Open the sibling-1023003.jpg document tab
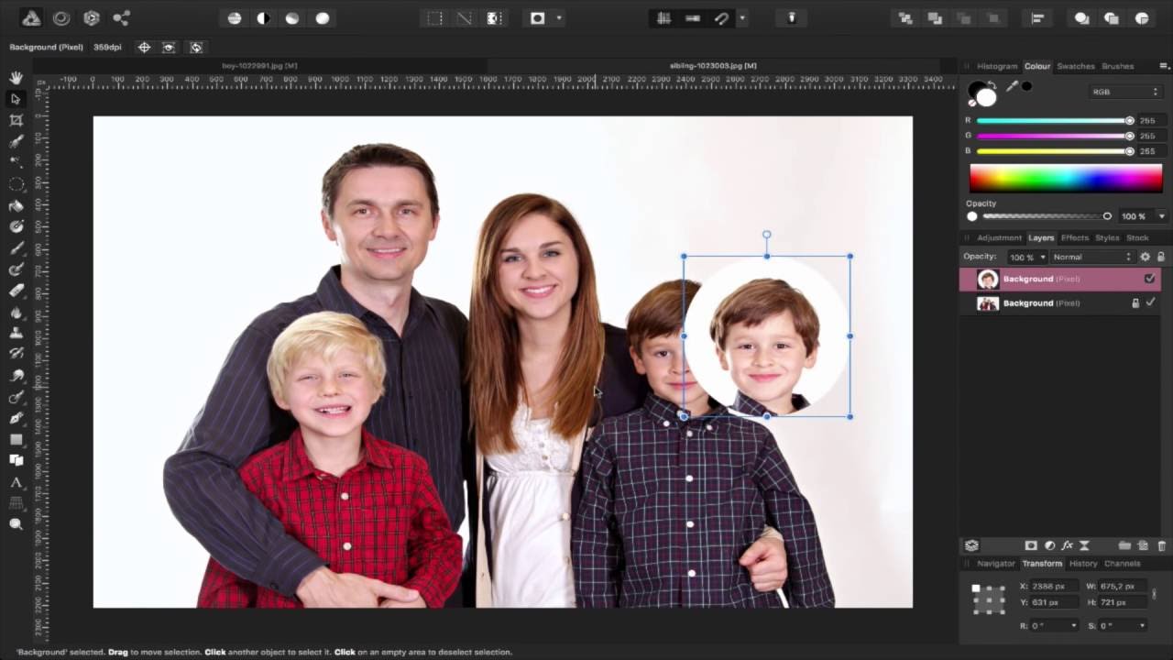The height and width of the screenshot is (660, 1173). click(x=713, y=66)
